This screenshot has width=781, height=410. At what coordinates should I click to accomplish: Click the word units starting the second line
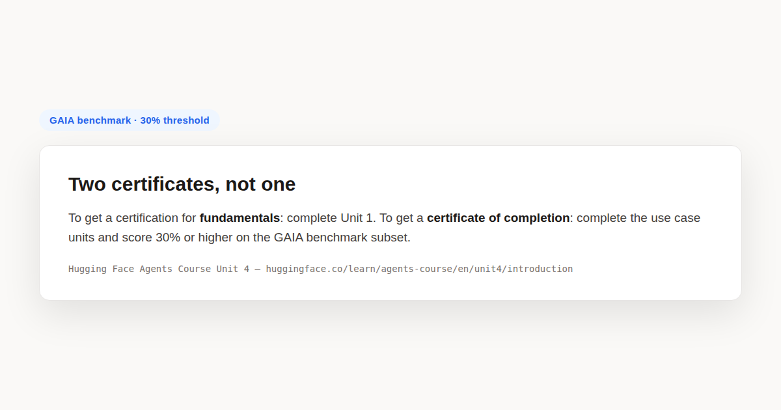[x=81, y=238]
